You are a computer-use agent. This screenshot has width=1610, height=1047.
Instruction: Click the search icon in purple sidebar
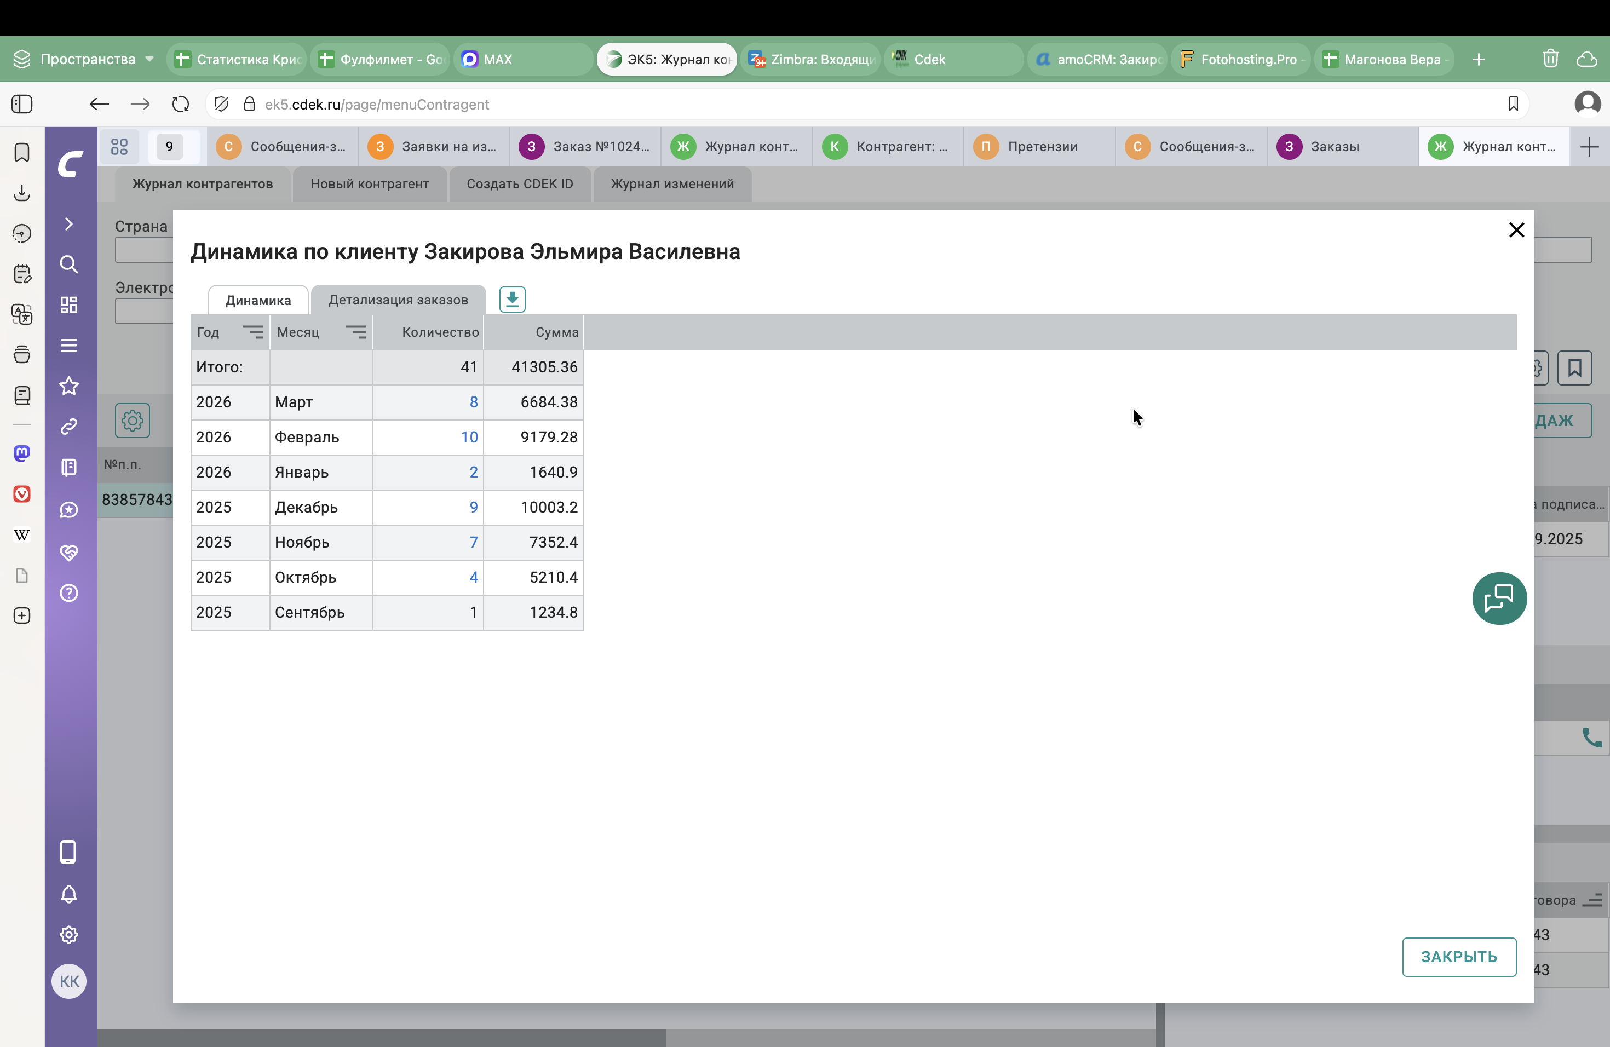[x=69, y=264]
